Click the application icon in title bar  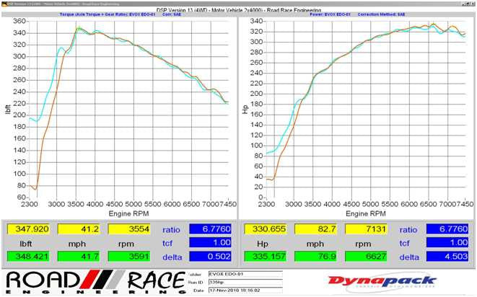tap(3, 3)
